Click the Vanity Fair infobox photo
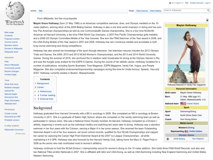The height and width of the screenshot is (160, 213). pyautogui.click(x=186, y=56)
